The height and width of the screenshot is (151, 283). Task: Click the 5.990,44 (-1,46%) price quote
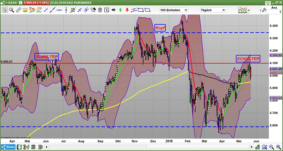36,3
